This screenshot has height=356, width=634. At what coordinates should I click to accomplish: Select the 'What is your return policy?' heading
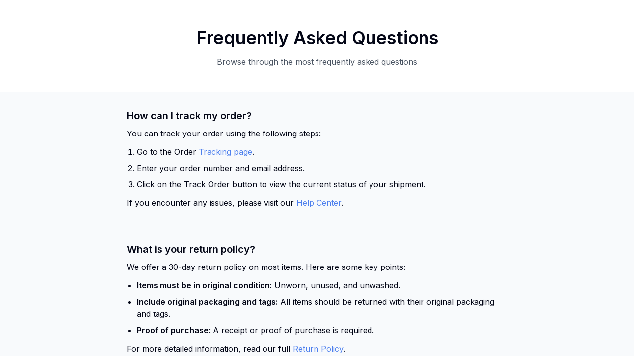pos(191,249)
